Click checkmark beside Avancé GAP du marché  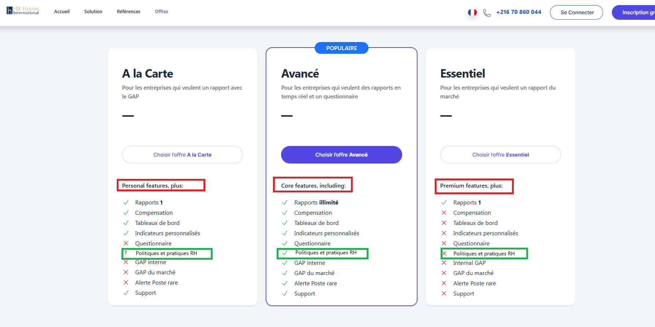[x=285, y=273]
